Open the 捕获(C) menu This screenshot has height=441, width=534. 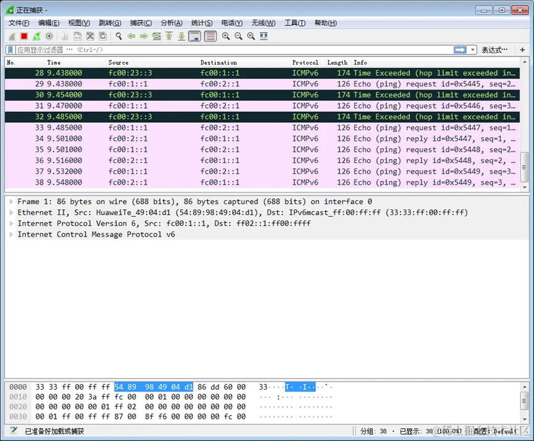pyautogui.click(x=141, y=23)
